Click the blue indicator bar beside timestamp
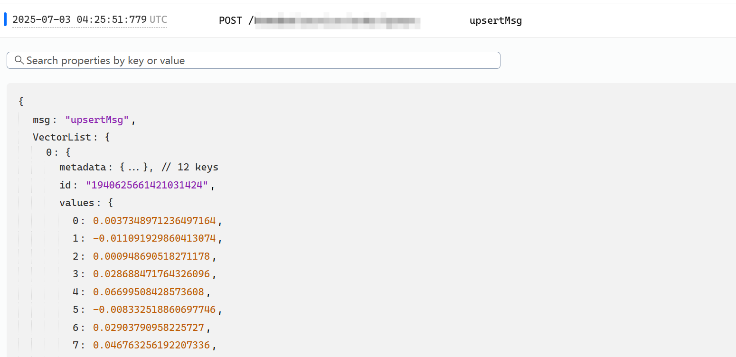The height and width of the screenshot is (357, 736). point(5,19)
